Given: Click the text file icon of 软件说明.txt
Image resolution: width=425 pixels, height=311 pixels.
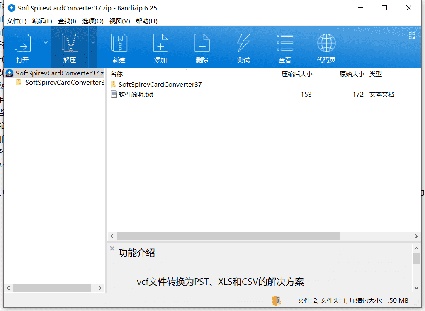Looking at the screenshot, I should click(114, 94).
